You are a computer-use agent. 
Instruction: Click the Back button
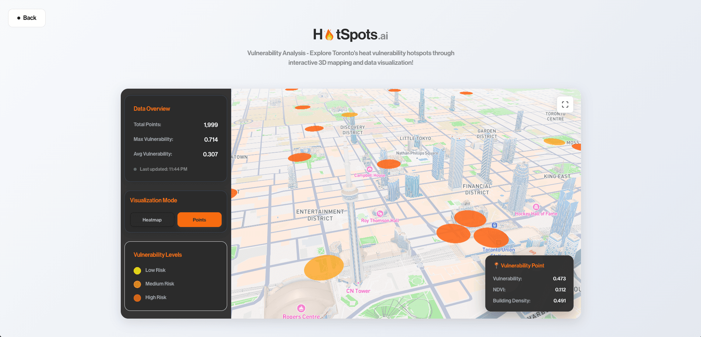(27, 18)
